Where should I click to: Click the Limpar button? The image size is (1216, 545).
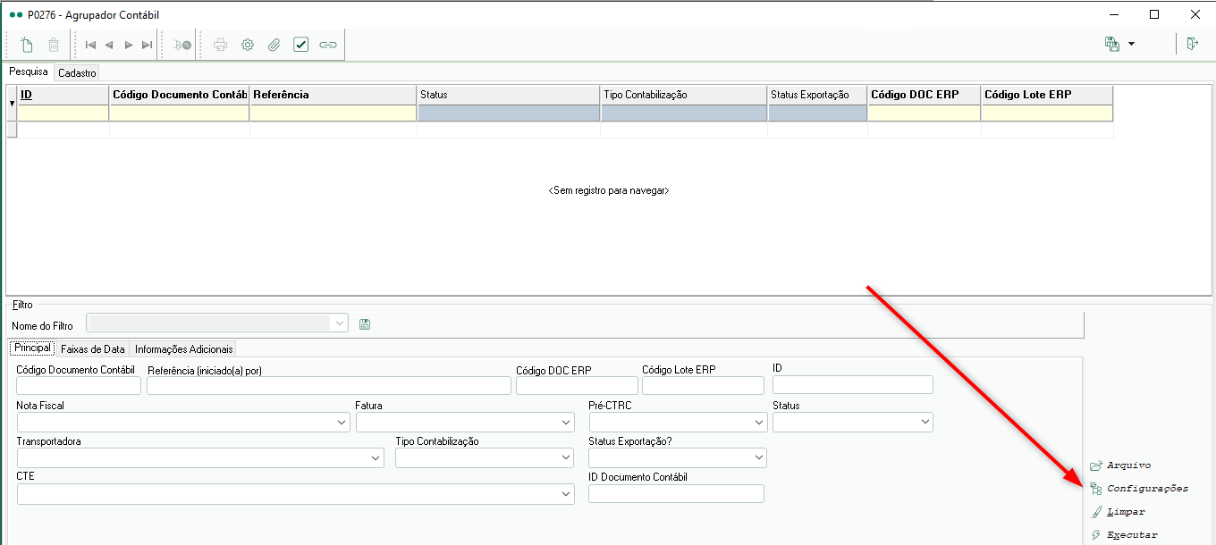click(1118, 512)
